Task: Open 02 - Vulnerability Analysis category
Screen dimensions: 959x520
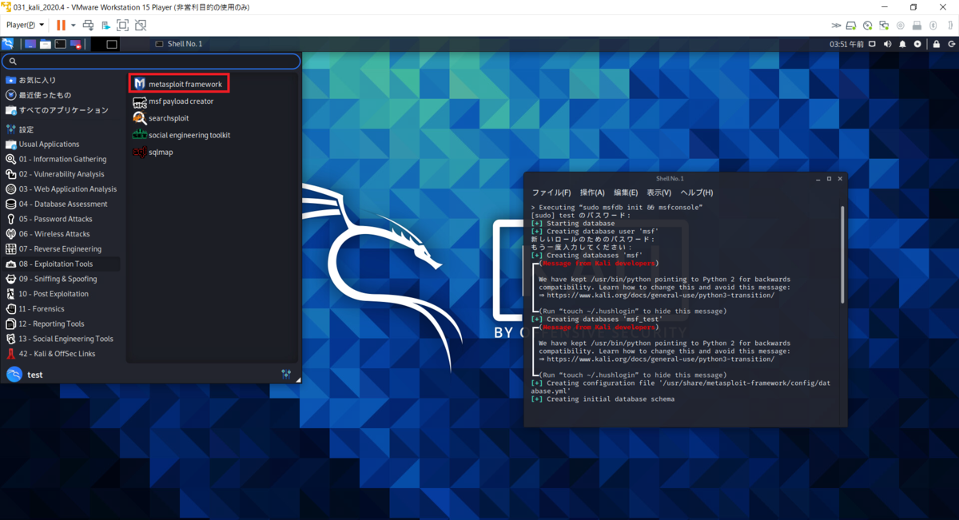Action: pyautogui.click(x=62, y=174)
